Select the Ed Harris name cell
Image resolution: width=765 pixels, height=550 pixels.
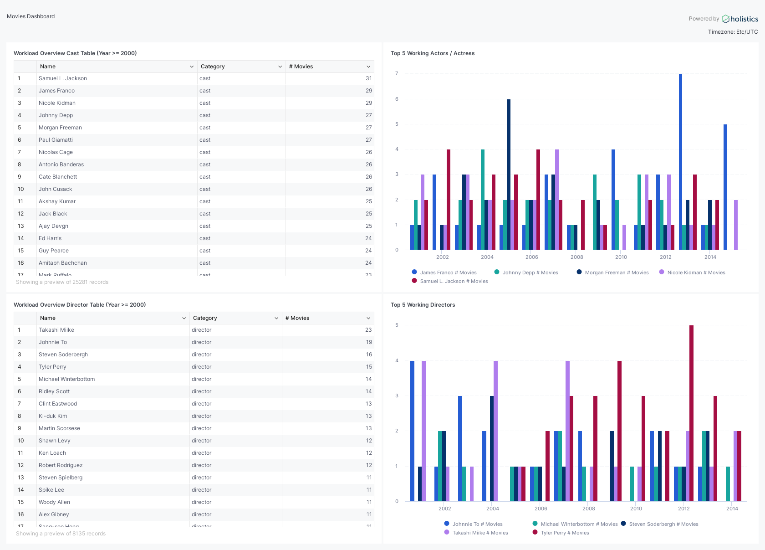(117, 238)
